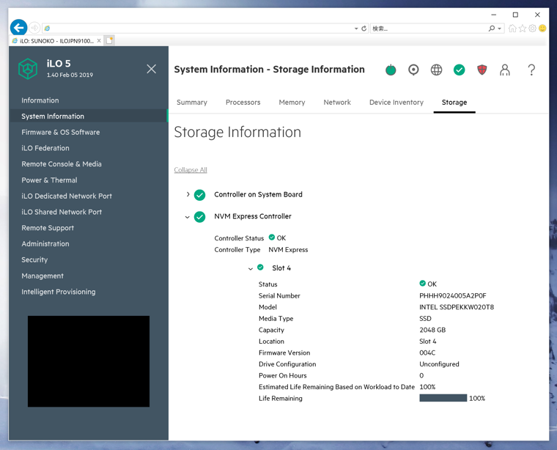This screenshot has width=557, height=450.
Task: Open Administration in the sidebar
Action: pyautogui.click(x=45, y=244)
